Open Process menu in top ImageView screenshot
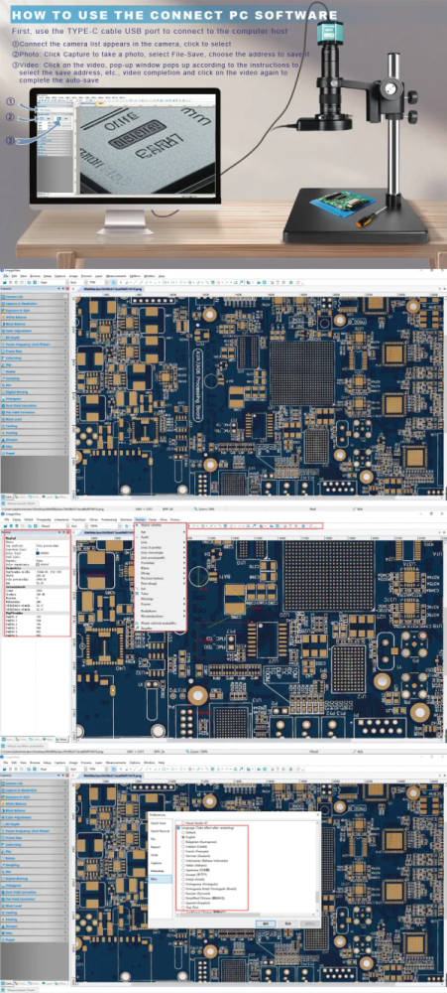The width and height of the screenshot is (447, 993). pyautogui.click(x=86, y=276)
